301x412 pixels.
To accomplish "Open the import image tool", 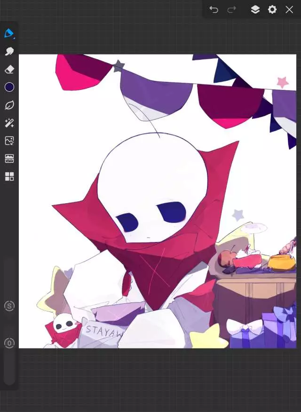I will tap(9, 141).
